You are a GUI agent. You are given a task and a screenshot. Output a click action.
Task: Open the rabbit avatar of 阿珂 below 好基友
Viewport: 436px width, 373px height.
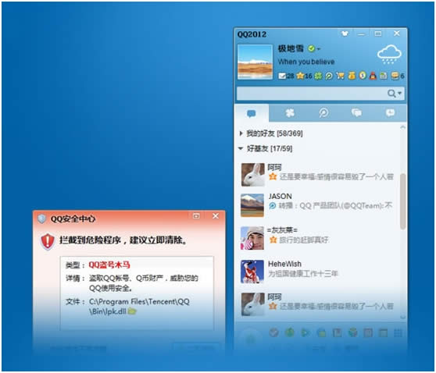tap(252, 175)
